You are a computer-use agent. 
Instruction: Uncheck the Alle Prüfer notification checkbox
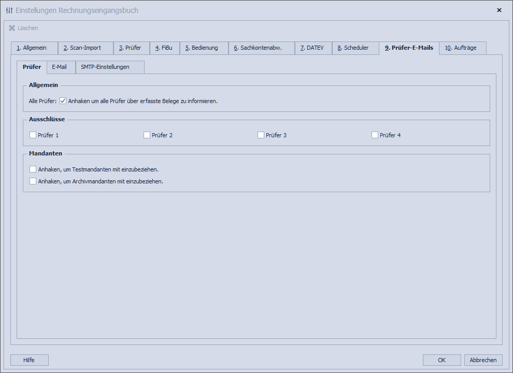[63, 101]
